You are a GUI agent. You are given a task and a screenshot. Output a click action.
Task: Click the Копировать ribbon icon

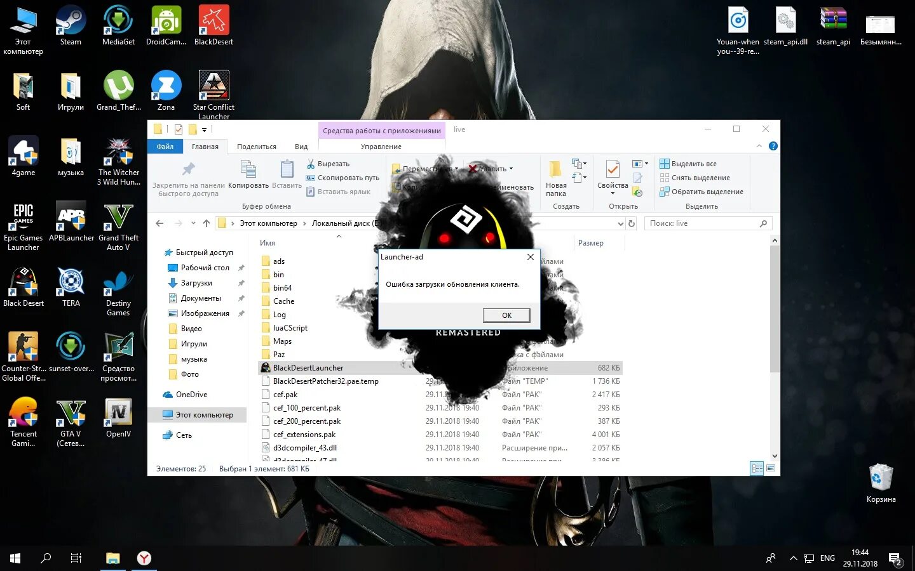click(x=248, y=174)
